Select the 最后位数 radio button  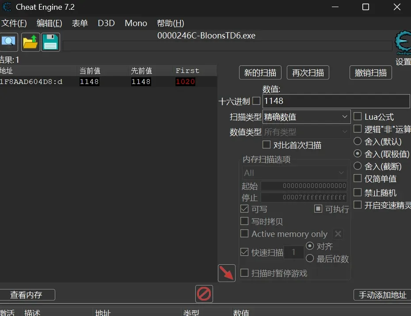point(309,259)
